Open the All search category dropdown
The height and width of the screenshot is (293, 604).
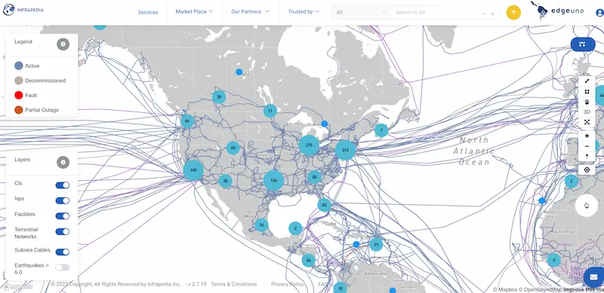click(361, 12)
